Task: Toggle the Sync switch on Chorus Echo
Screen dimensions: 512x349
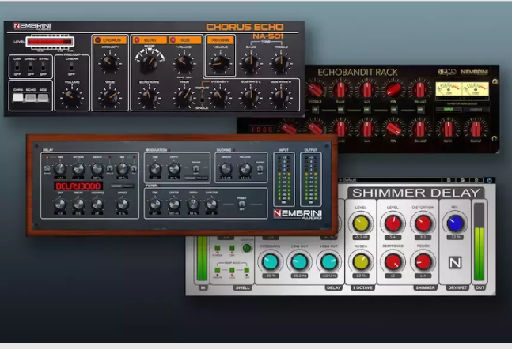Action: pos(44,66)
